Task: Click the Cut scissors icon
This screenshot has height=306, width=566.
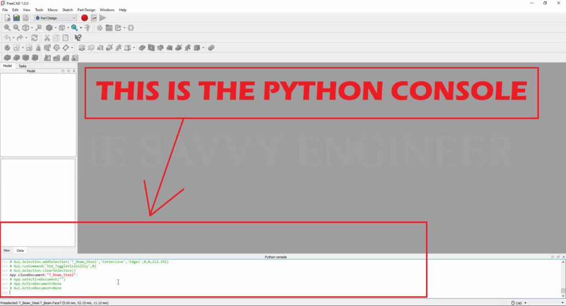Action: pos(48,38)
